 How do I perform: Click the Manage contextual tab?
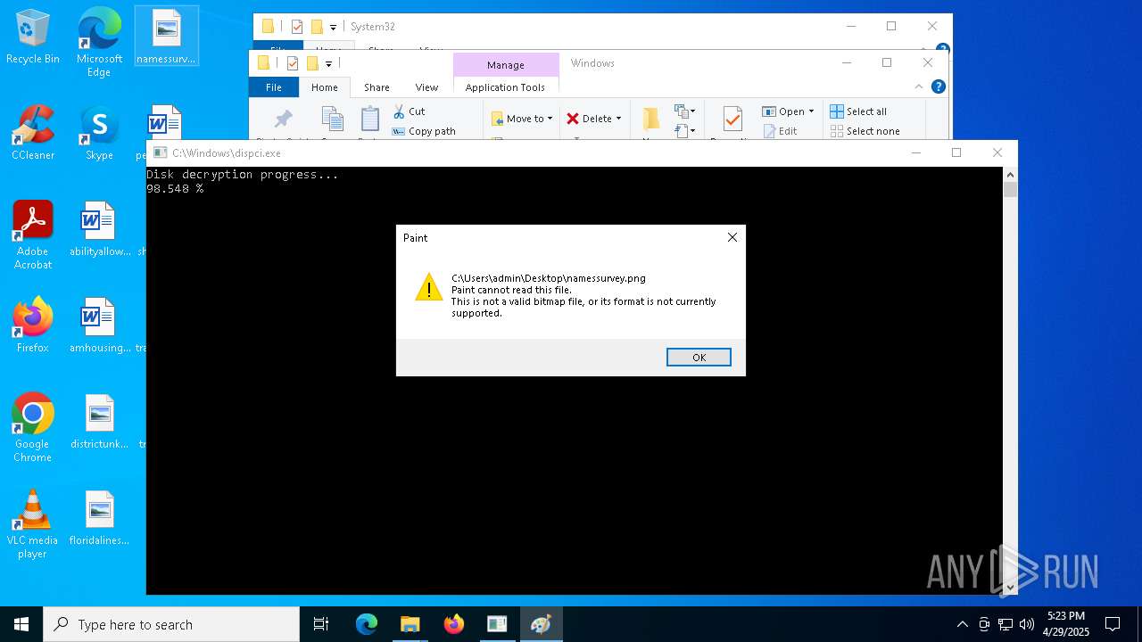(x=506, y=65)
